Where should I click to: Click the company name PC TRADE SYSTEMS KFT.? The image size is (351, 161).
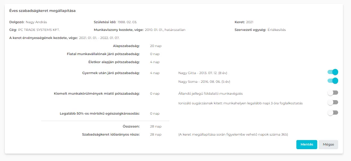(x=39, y=30)
